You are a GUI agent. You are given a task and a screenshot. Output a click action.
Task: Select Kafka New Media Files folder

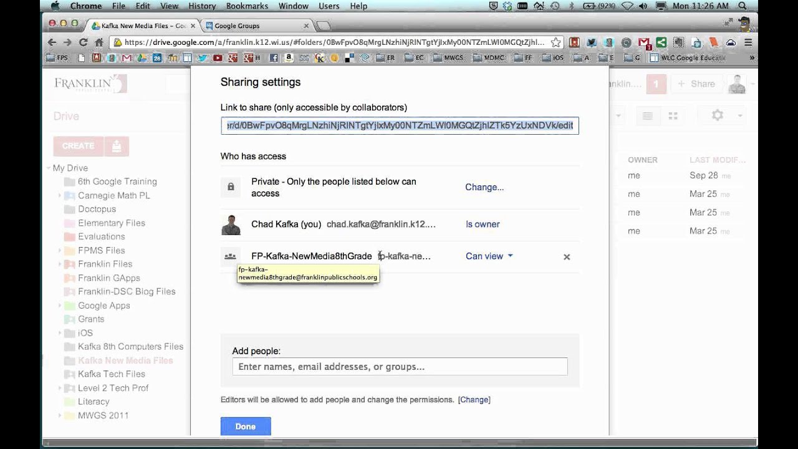click(125, 360)
